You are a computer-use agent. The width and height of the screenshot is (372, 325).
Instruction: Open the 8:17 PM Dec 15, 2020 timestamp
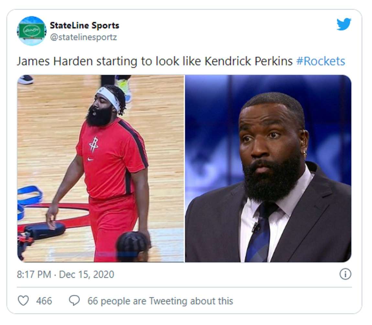tap(65, 274)
